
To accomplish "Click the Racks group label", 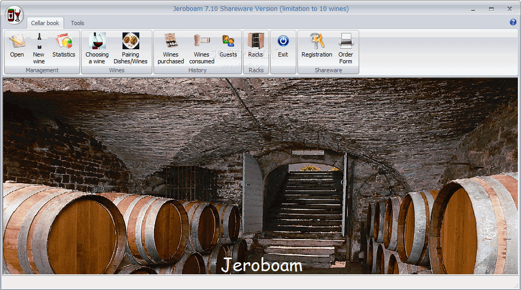I will coord(256,70).
